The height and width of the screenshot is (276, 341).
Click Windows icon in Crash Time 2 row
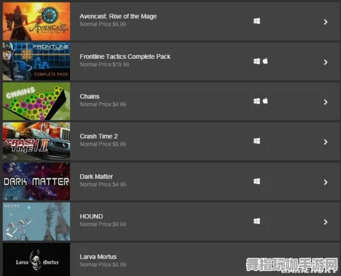point(257,141)
